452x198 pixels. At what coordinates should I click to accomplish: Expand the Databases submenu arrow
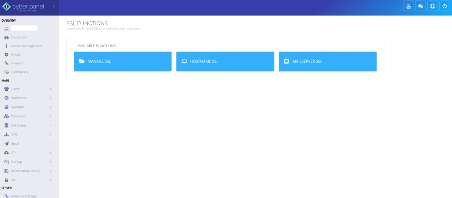pyautogui.click(x=51, y=125)
